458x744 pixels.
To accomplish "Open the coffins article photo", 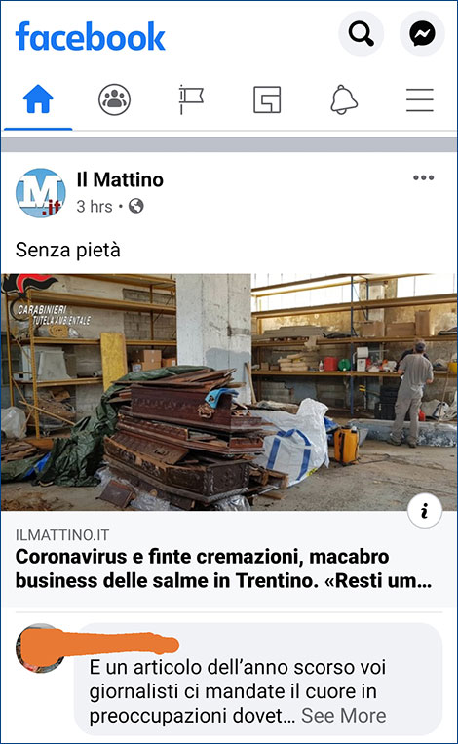I will click(229, 392).
